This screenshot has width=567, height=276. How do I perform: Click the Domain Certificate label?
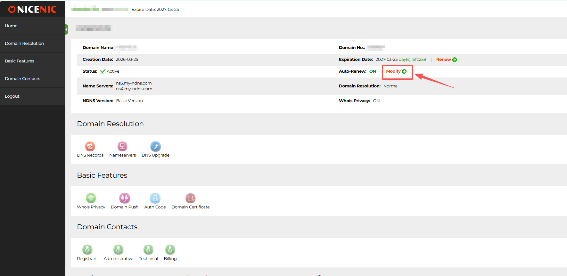point(191,207)
